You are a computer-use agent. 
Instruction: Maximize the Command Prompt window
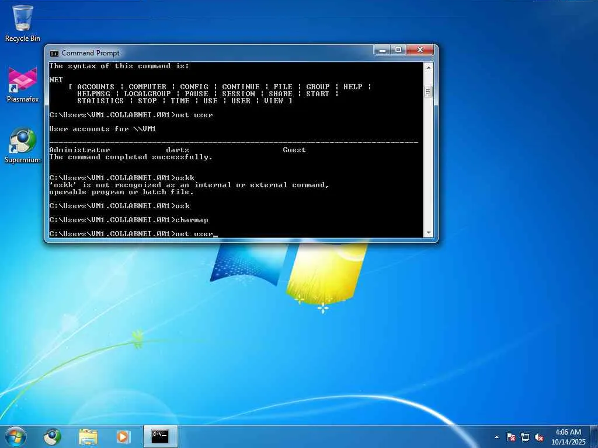398,50
